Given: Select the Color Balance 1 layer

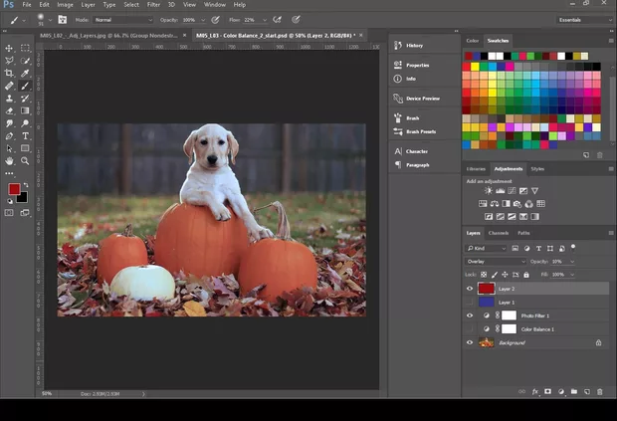Looking at the screenshot, I should pos(537,328).
